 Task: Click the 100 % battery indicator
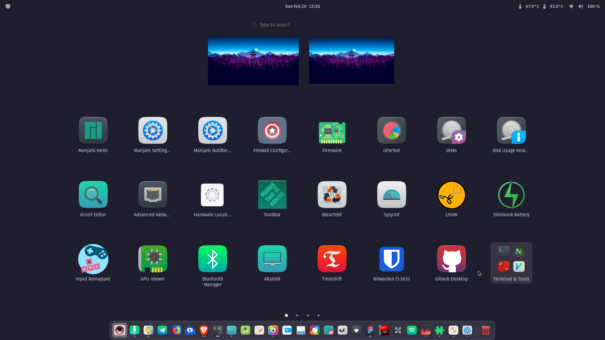[593, 6]
